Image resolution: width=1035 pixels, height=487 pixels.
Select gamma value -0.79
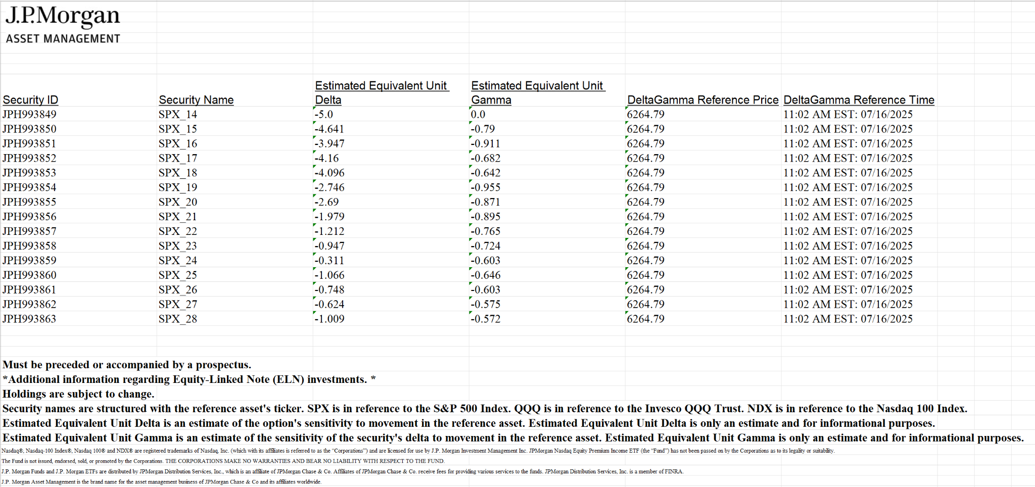(483, 129)
